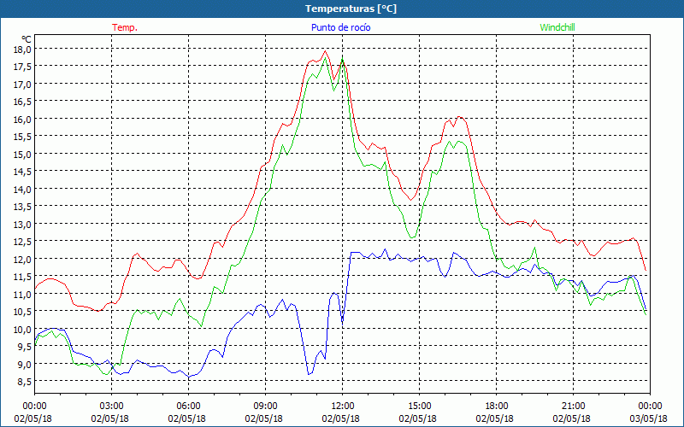Click the 16,5 y-axis value
The height and width of the screenshot is (427, 684).
[22, 102]
